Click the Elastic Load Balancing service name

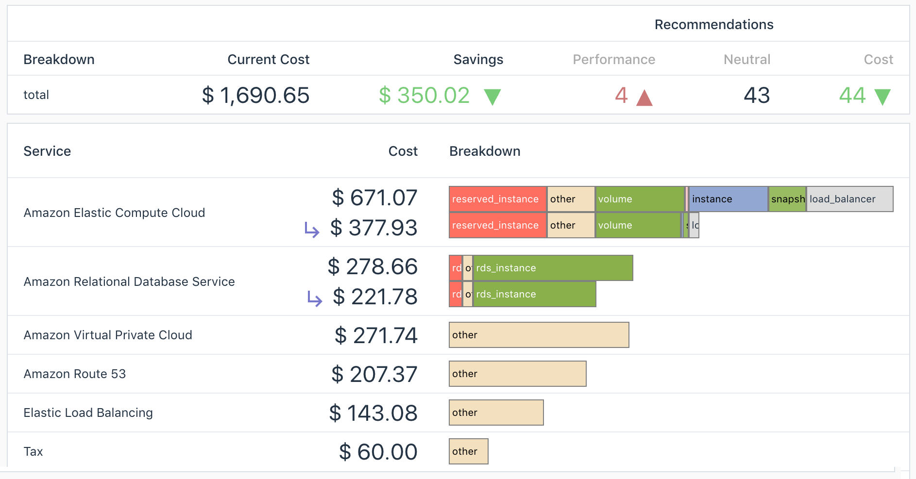[88, 413]
